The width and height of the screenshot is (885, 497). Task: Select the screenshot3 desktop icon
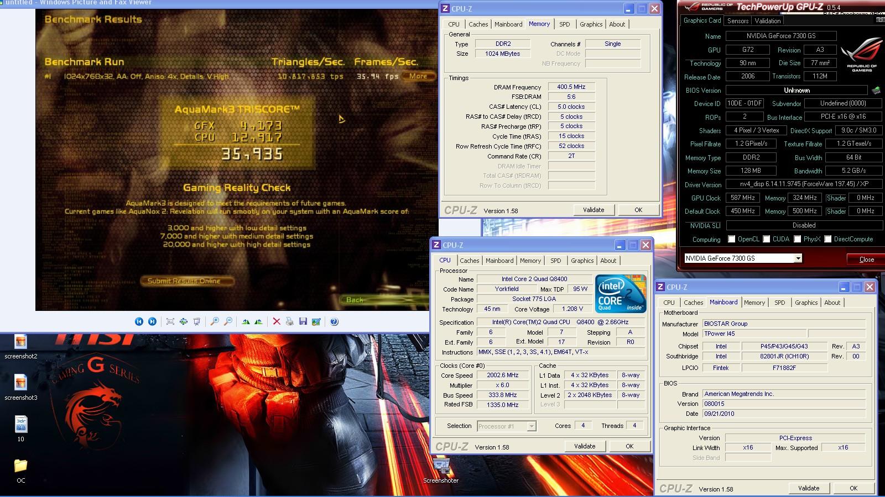21,388
